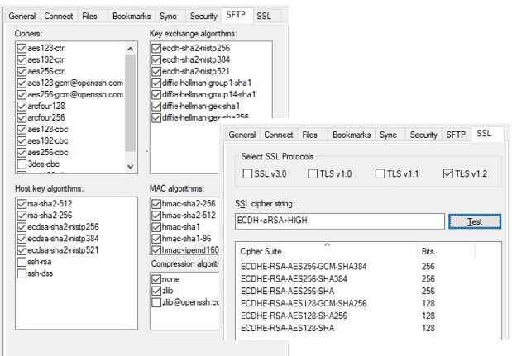512x356 pixels.
Task: Click the Test button
Action: click(475, 221)
